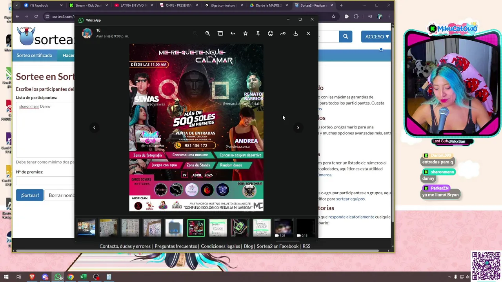Open the browser extensions puzzle icon
The height and width of the screenshot is (282, 502).
tap(356, 16)
